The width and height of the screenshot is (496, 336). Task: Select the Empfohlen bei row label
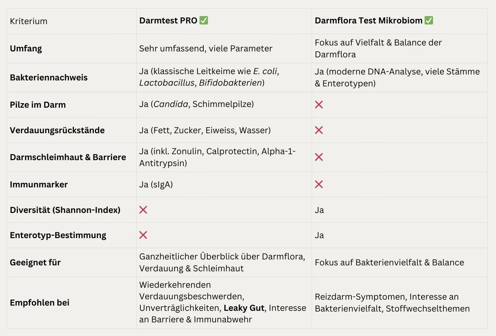click(40, 303)
